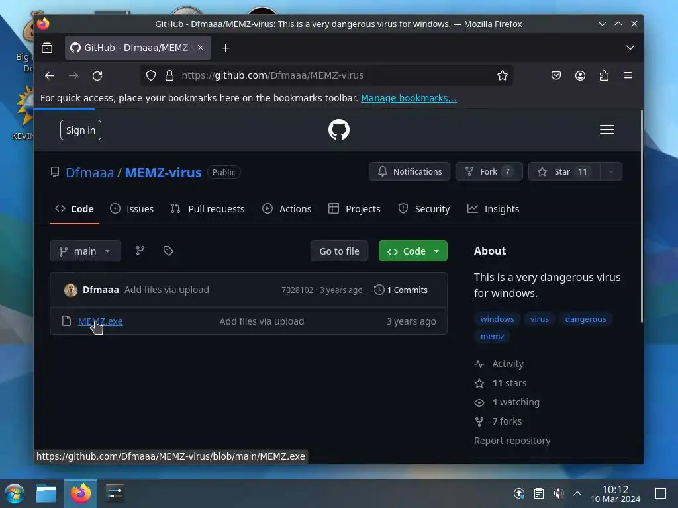This screenshot has width=678, height=508.
Task: Open the main branch dropdown
Action: (85, 251)
